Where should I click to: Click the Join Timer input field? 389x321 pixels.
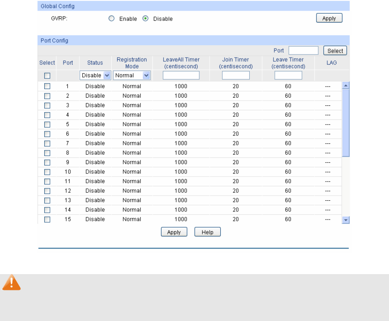tap(236, 75)
